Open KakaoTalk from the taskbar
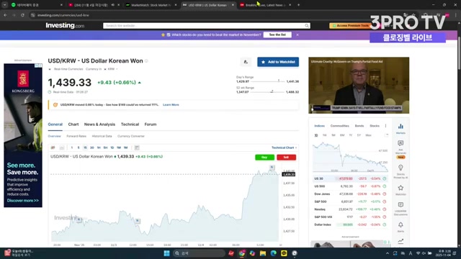 [x=284, y=253]
